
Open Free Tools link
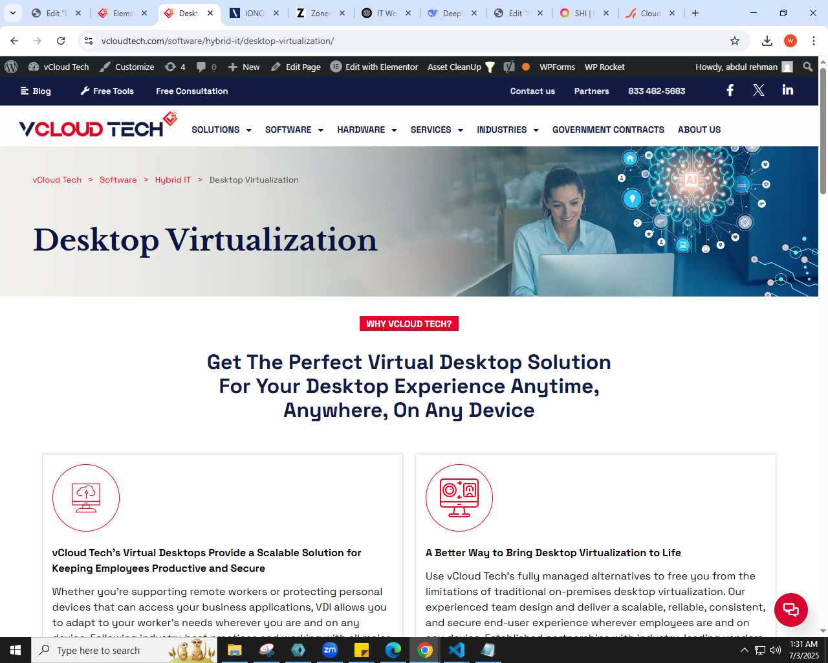(x=107, y=91)
